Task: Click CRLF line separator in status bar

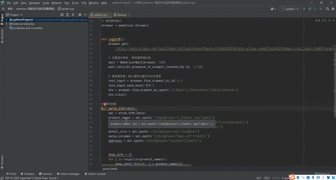Action: click(267, 178)
